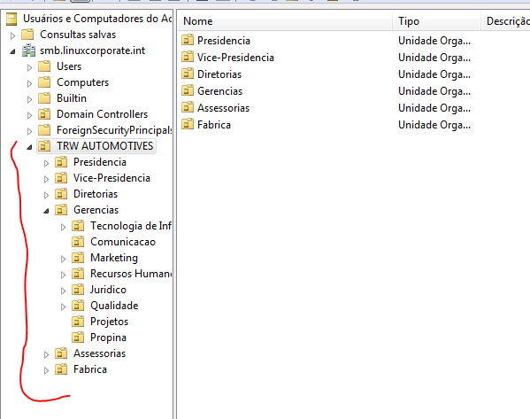Sort list by the Tipo column header
The height and width of the screenshot is (419, 530).
[436, 21]
